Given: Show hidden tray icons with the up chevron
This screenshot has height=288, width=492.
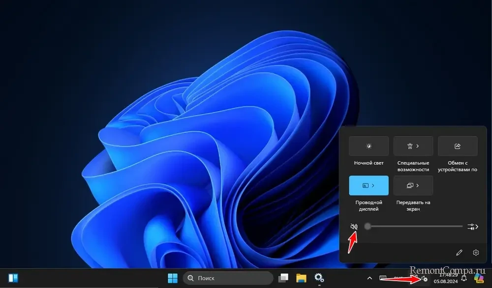Looking at the screenshot, I should (369, 278).
